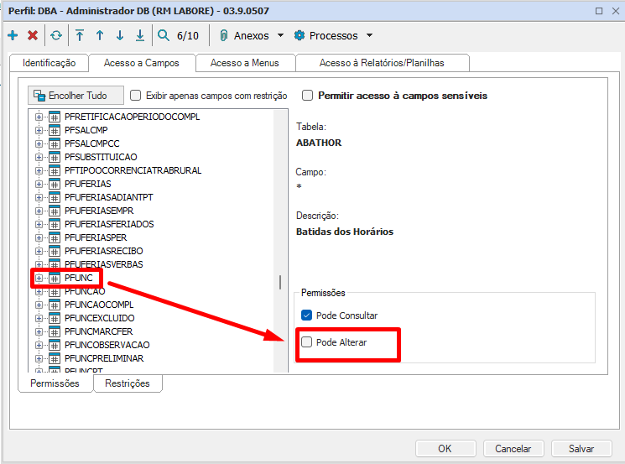
Task: Click PFRETIFICACAOPERIODOCOMPL table icon
Action: pyautogui.click(x=55, y=117)
